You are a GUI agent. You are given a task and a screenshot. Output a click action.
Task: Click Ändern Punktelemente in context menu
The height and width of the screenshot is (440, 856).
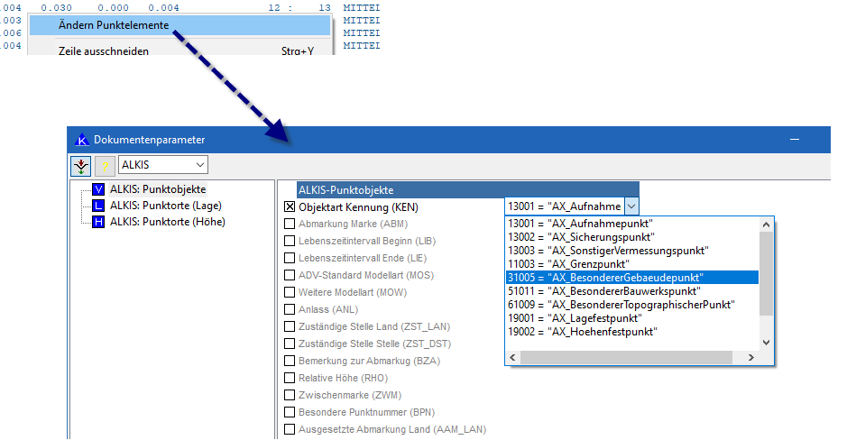114,25
